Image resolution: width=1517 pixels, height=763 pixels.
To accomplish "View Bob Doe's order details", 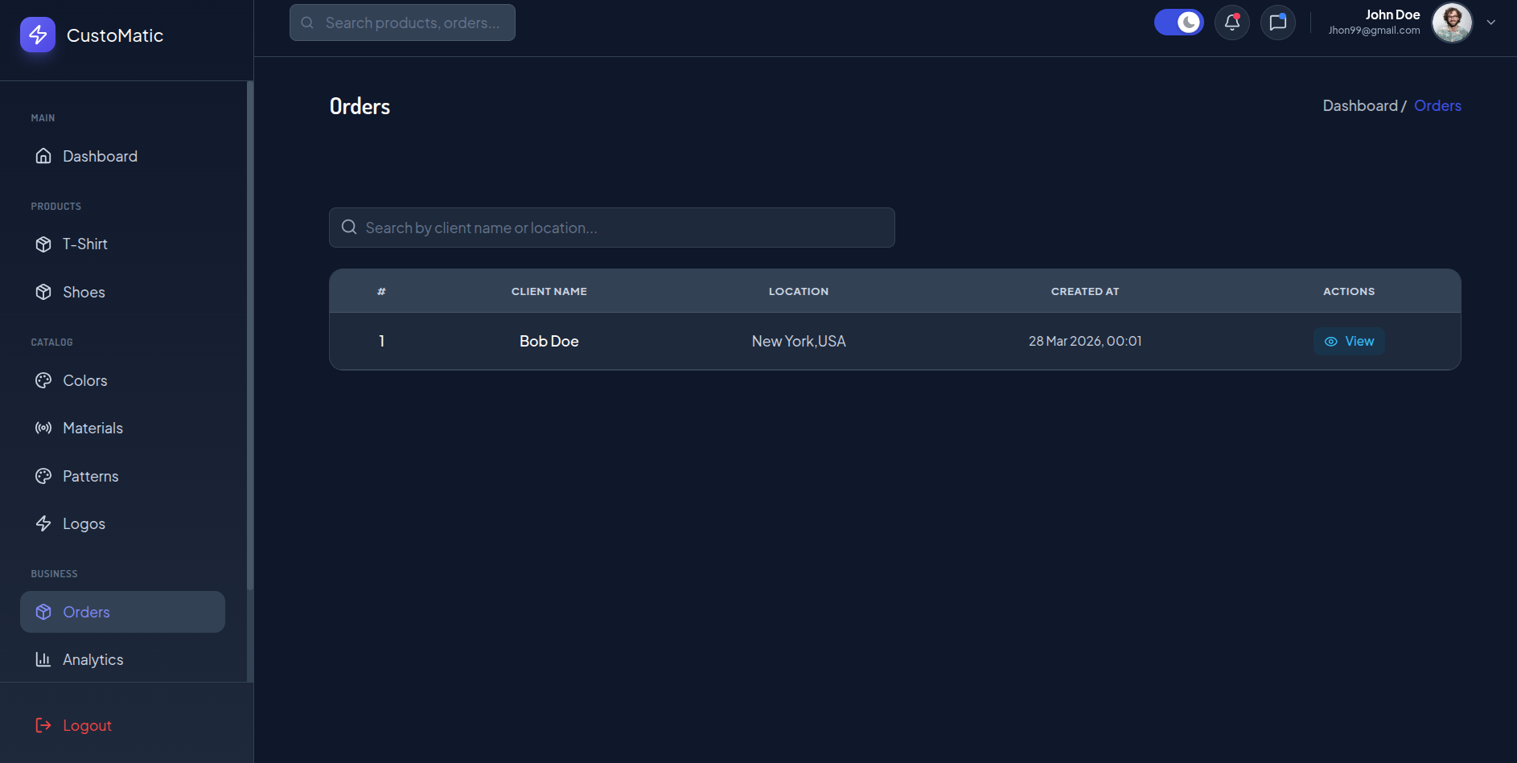I will [x=1349, y=341].
